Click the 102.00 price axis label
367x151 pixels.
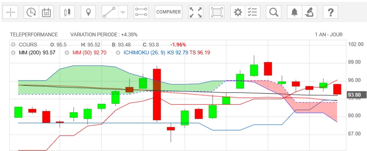[355, 44]
